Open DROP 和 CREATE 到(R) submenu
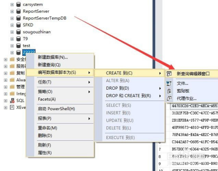The image size is (218, 171). point(129,96)
